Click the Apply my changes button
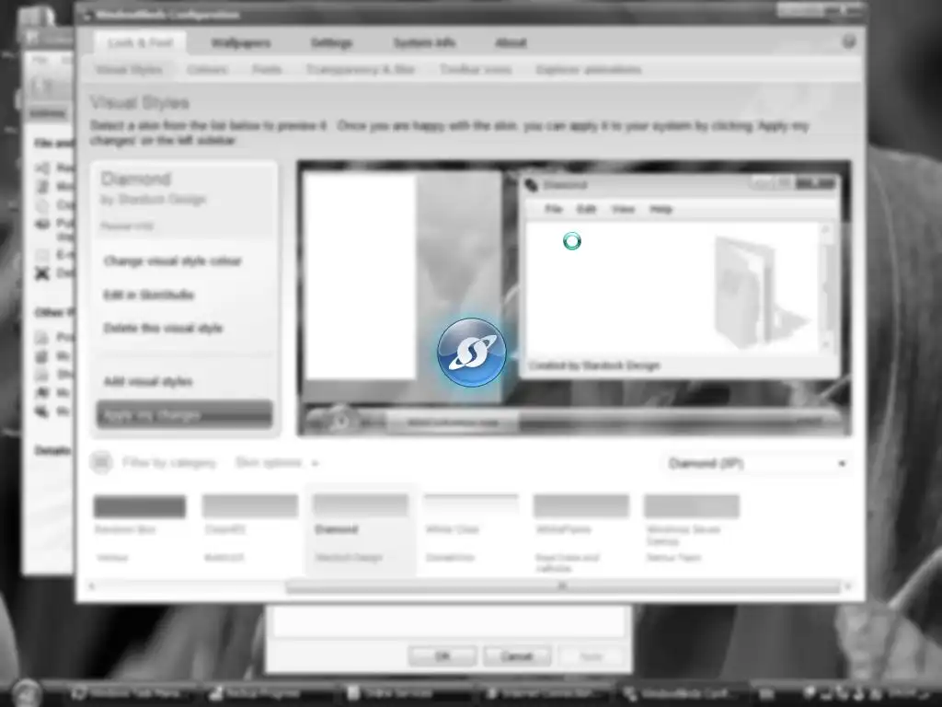The image size is (942, 707). point(184,415)
